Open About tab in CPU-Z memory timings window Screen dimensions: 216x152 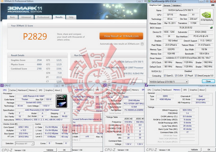[x=202, y=90]
